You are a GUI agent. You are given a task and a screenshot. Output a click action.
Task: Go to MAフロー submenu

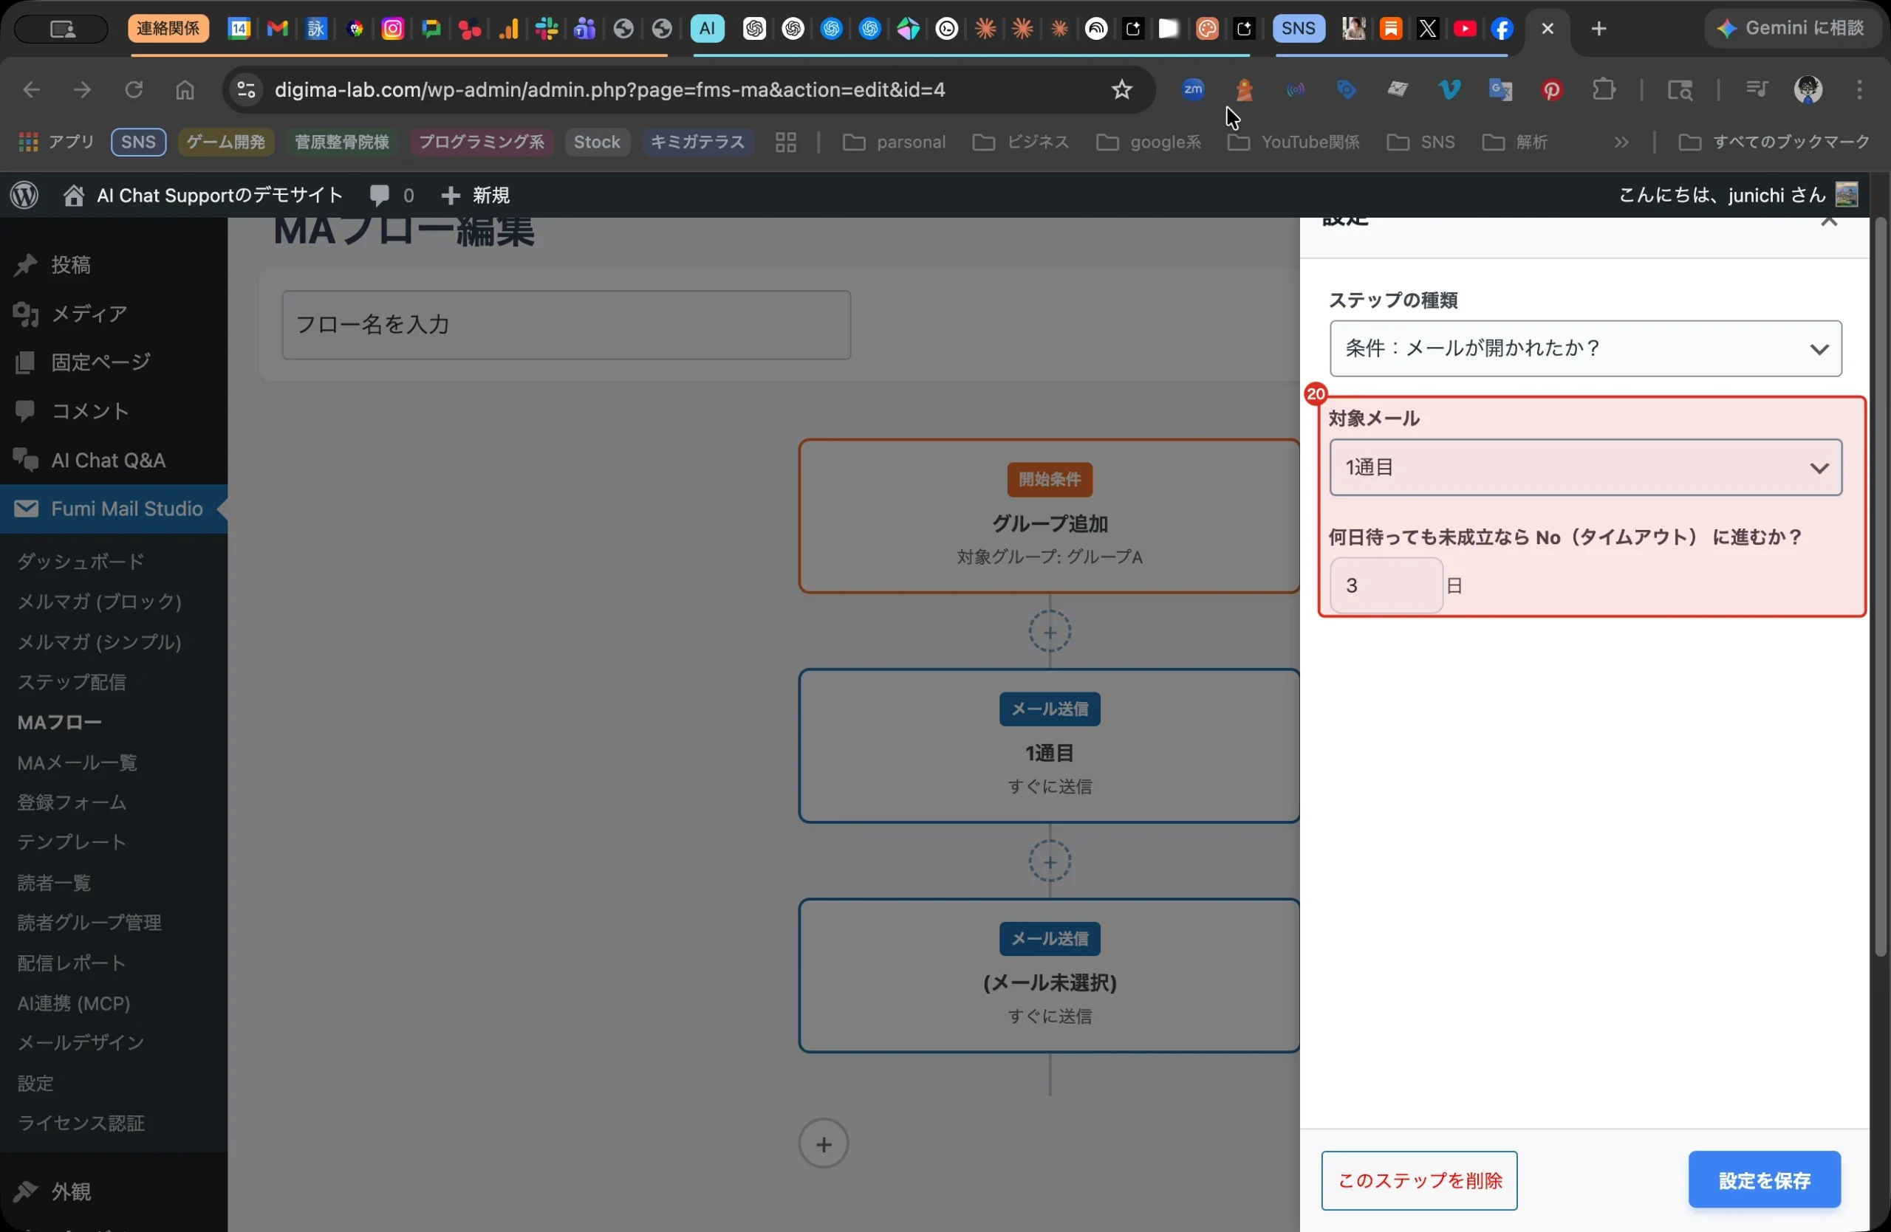coord(60,723)
